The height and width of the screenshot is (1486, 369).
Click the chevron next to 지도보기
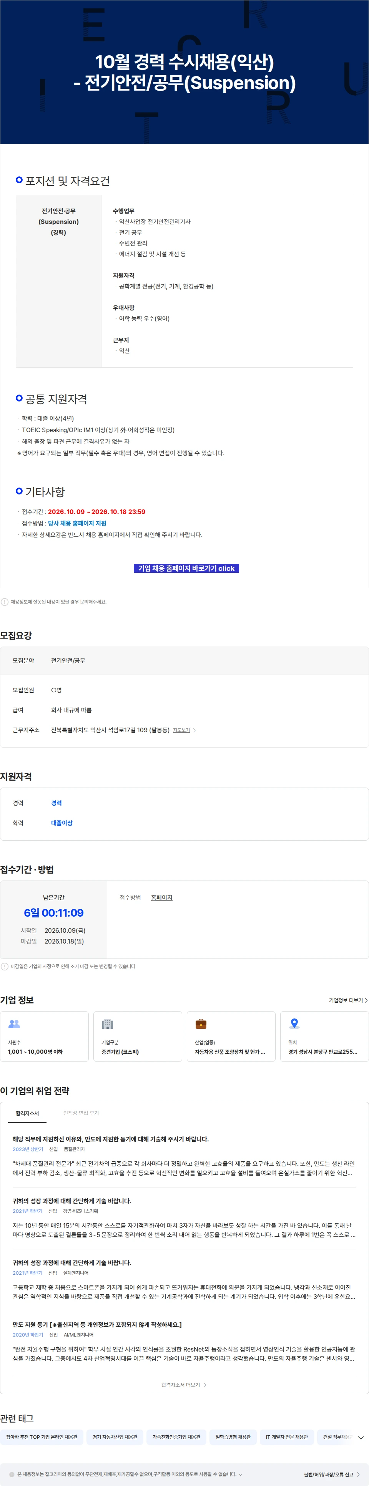click(x=194, y=730)
